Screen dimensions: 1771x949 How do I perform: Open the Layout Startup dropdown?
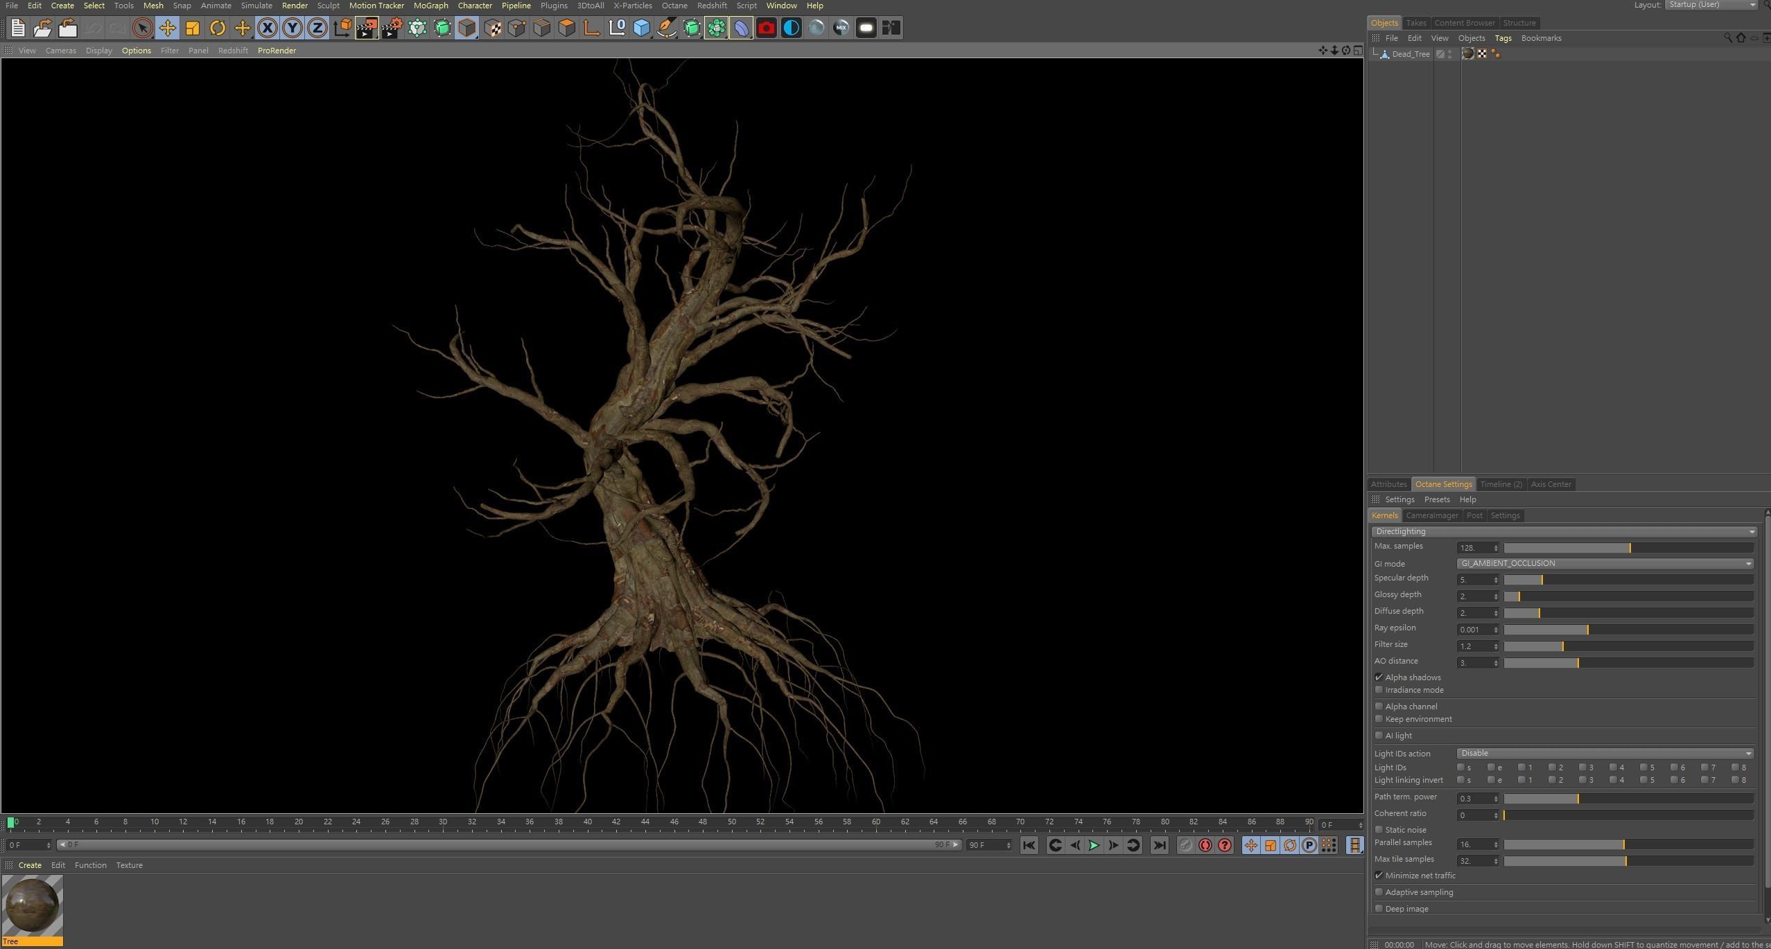pyautogui.click(x=1711, y=5)
